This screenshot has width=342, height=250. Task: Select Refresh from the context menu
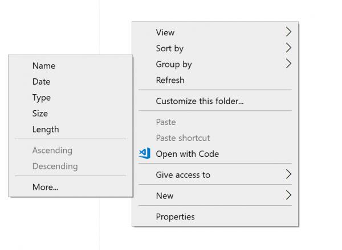pyautogui.click(x=170, y=80)
